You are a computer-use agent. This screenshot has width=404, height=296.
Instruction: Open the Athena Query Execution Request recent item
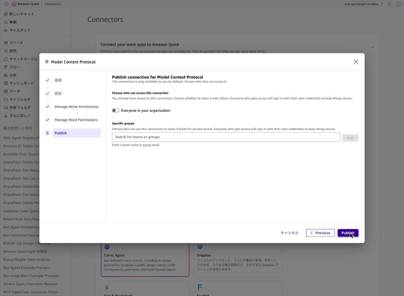(30, 284)
